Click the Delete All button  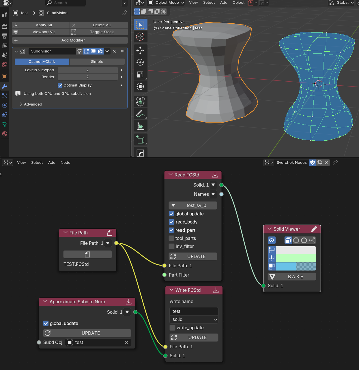coord(99,25)
